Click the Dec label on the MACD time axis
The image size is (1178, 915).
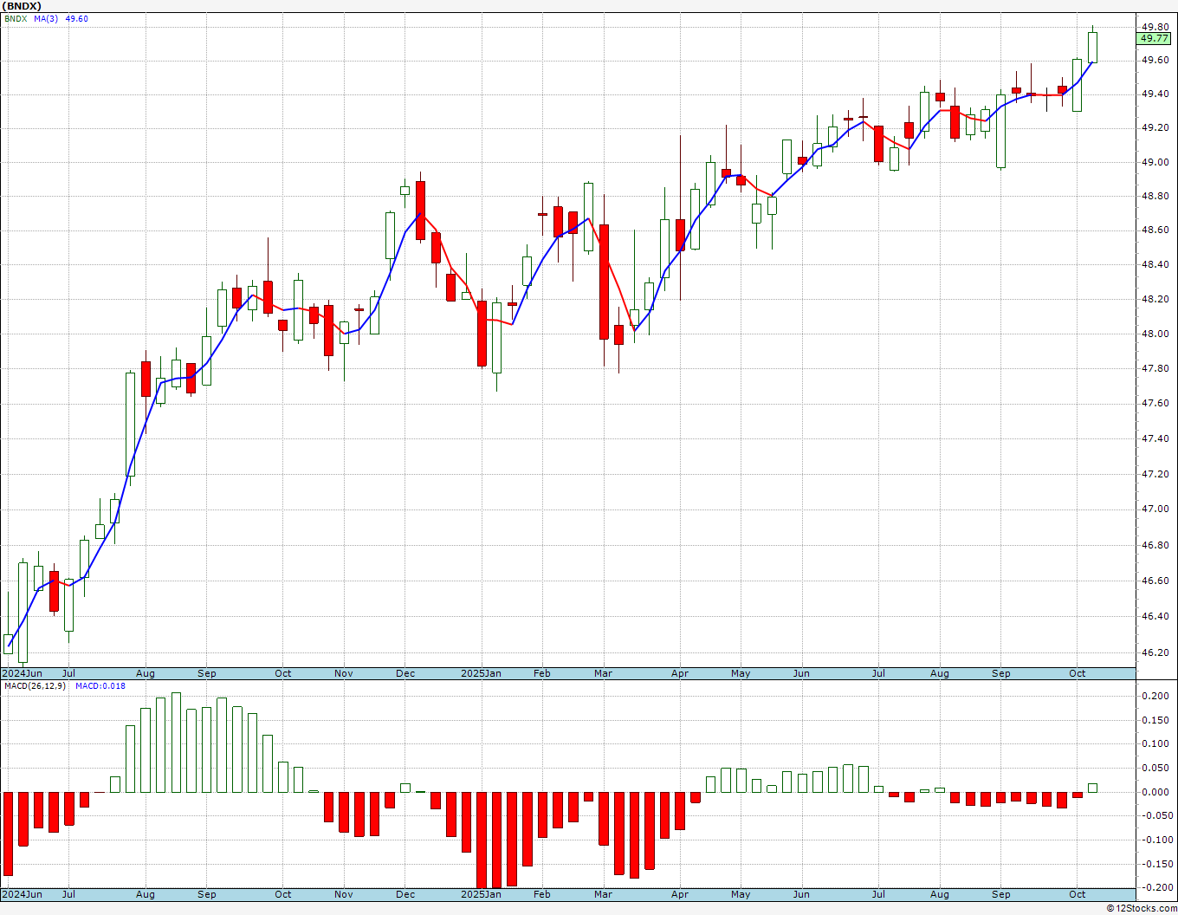pyautogui.click(x=405, y=894)
